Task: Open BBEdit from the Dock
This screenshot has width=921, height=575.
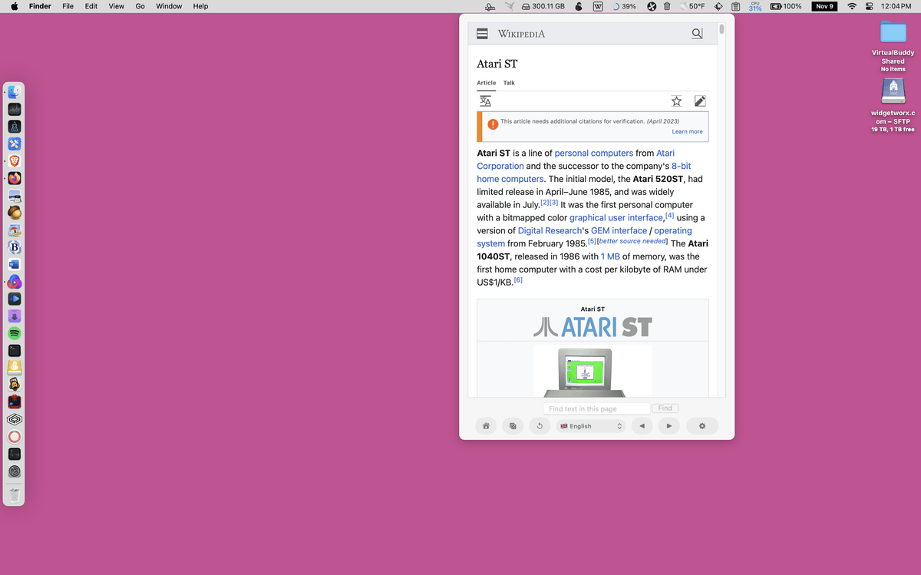Action: 14,247
